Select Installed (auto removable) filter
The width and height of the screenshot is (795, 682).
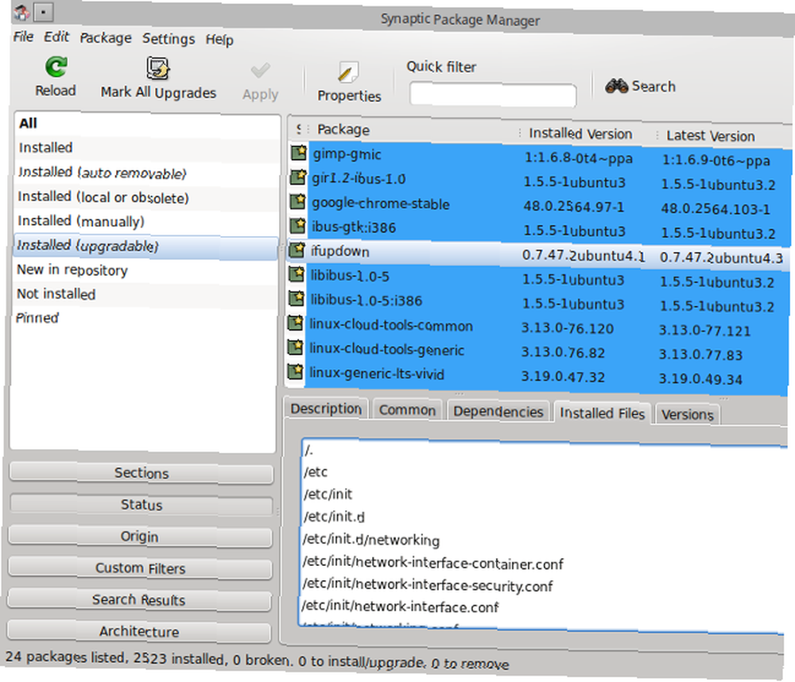click(x=146, y=172)
